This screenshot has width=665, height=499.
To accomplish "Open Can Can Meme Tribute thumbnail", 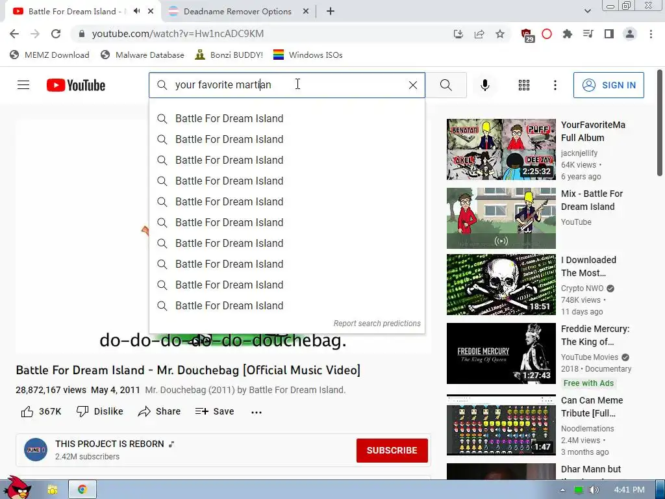I will click(501, 425).
